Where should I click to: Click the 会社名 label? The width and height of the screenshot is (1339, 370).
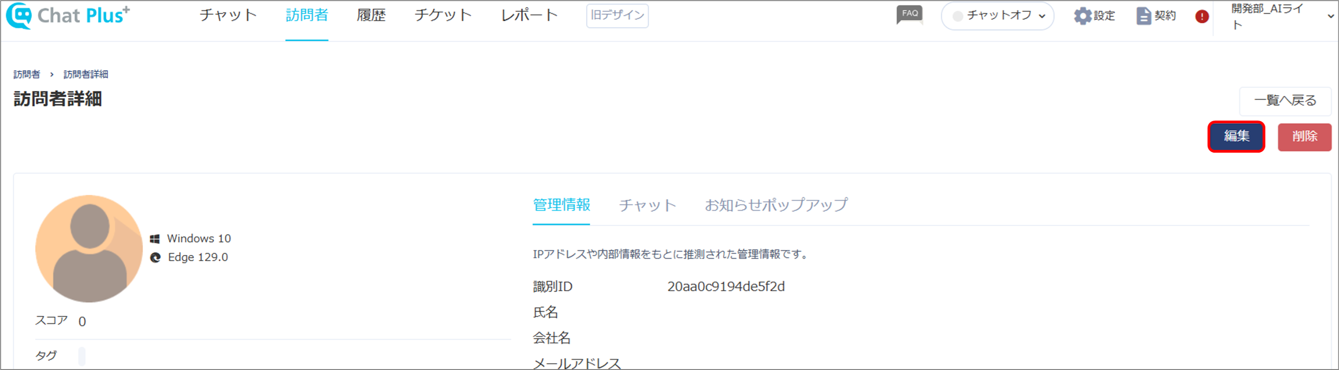tap(552, 338)
